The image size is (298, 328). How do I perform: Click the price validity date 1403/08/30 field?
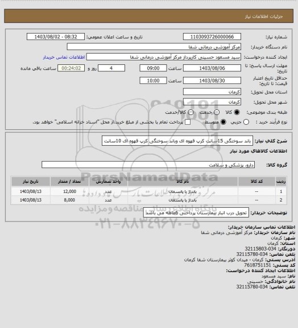(212, 80)
